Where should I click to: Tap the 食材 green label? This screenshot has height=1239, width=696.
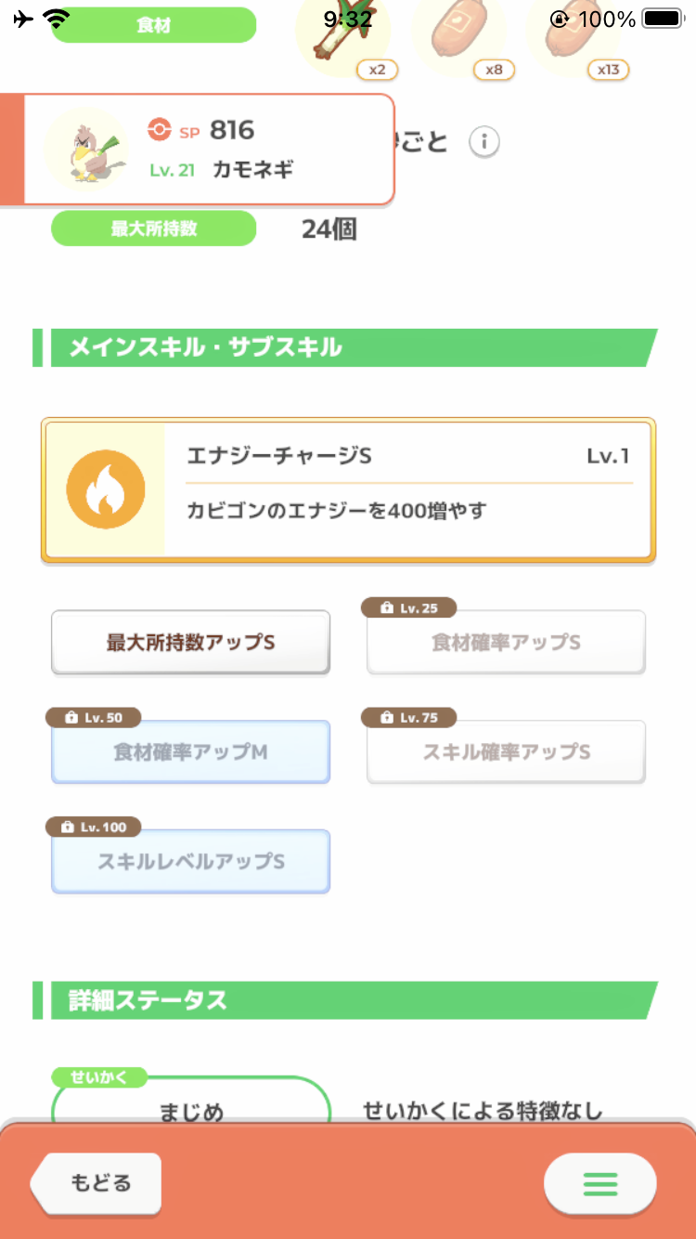click(x=153, y=25)
